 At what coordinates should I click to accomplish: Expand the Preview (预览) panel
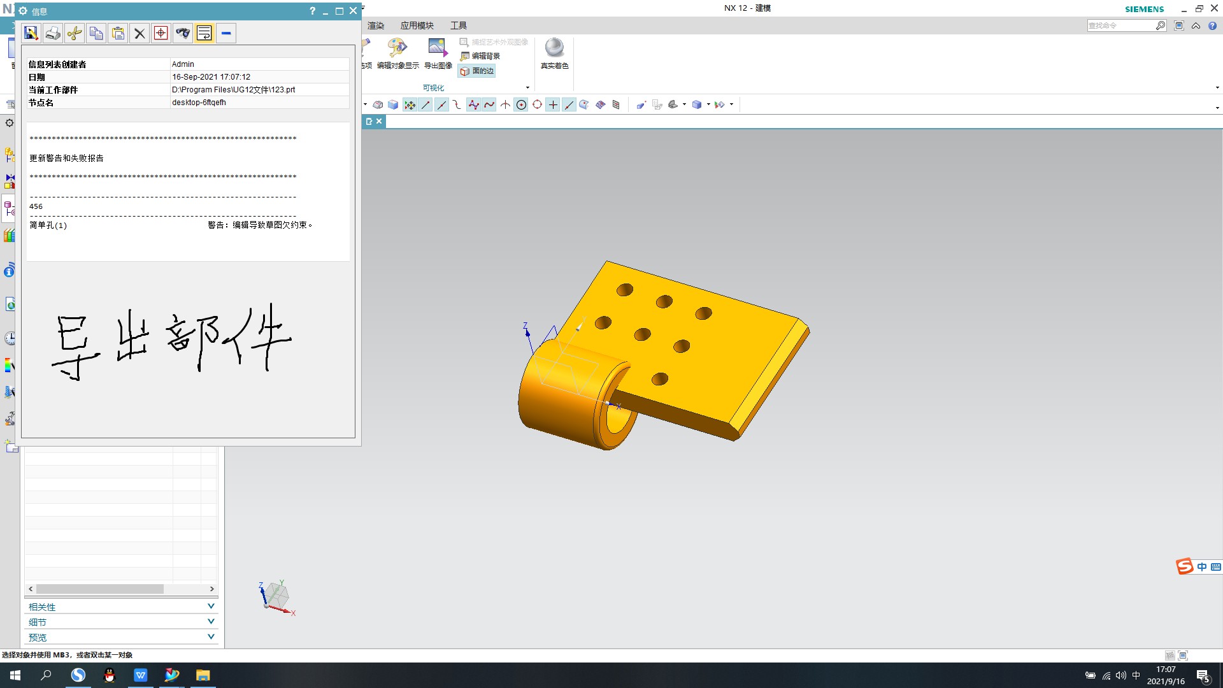point(121,637)
